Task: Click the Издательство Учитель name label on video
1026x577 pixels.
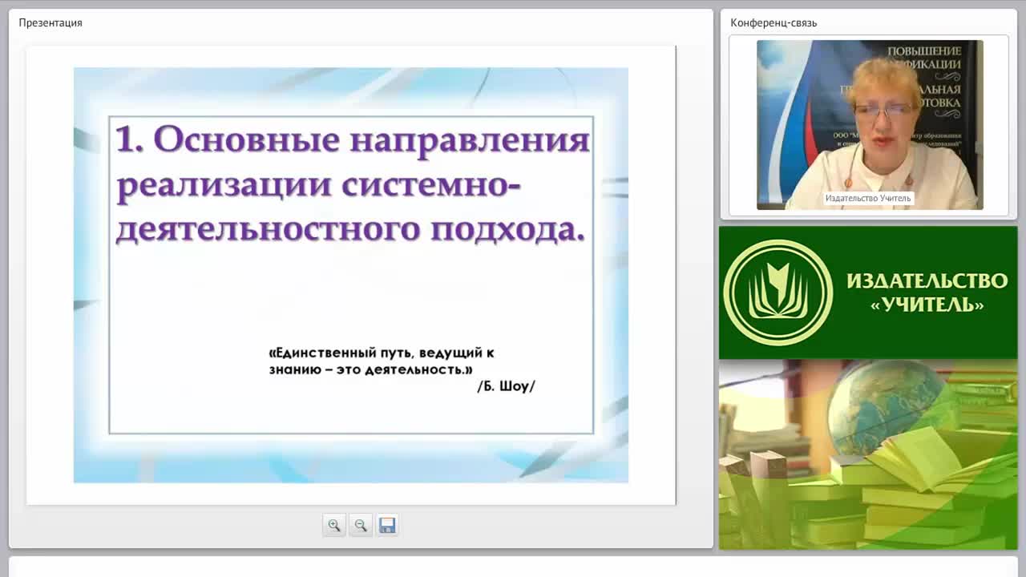Action: pyautogui.click(x=868, y=198)
